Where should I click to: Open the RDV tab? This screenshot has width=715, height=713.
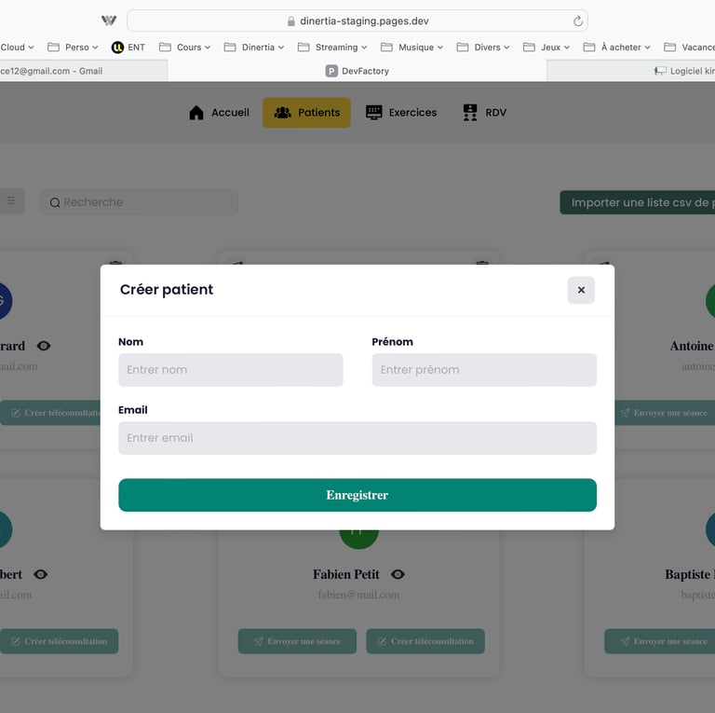(484, 112)
